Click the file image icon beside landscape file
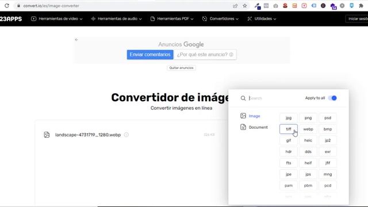 (x=47, y=135)
